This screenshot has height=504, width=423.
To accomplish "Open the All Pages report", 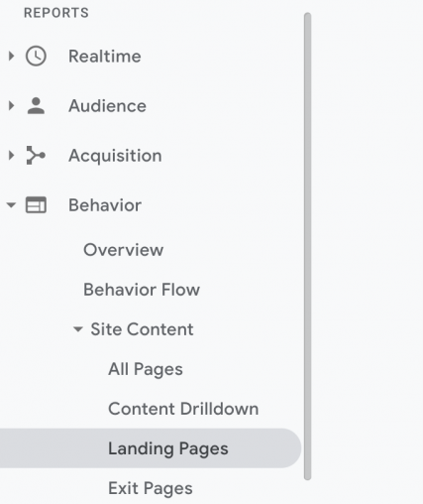I will pyautogui.click(x=146, y=369).
